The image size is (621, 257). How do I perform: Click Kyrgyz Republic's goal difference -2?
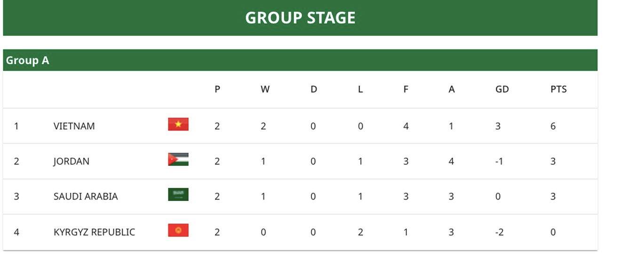(499, 232)
